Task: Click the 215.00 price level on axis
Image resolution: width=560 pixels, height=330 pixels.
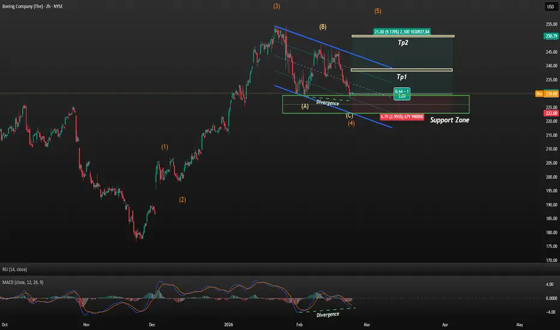Action: (552, 135)
